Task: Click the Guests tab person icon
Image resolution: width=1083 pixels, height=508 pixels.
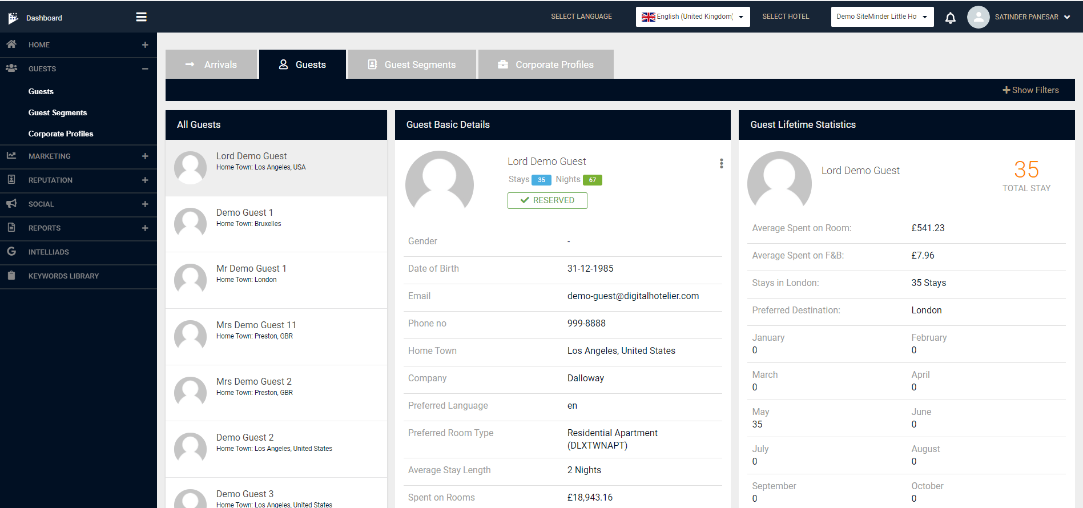Action: (283, 64)
